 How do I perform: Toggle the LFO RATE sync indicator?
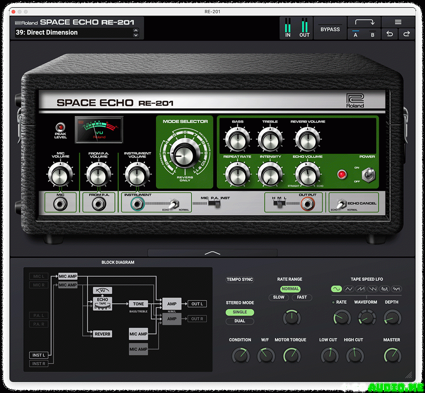click(x=333, y=302)
